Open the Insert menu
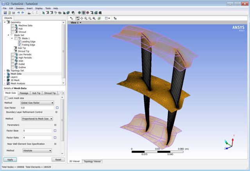Viewport: 250px width, 171px height. (30, 8)
